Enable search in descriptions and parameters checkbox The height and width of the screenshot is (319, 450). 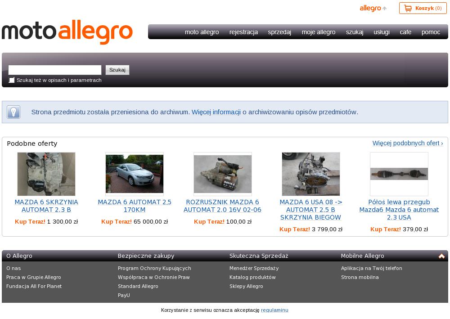tap(12, 80)
